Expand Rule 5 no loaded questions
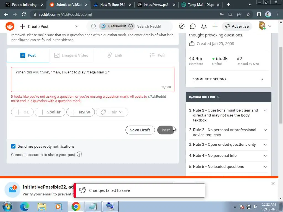 [x=265, y=166]
